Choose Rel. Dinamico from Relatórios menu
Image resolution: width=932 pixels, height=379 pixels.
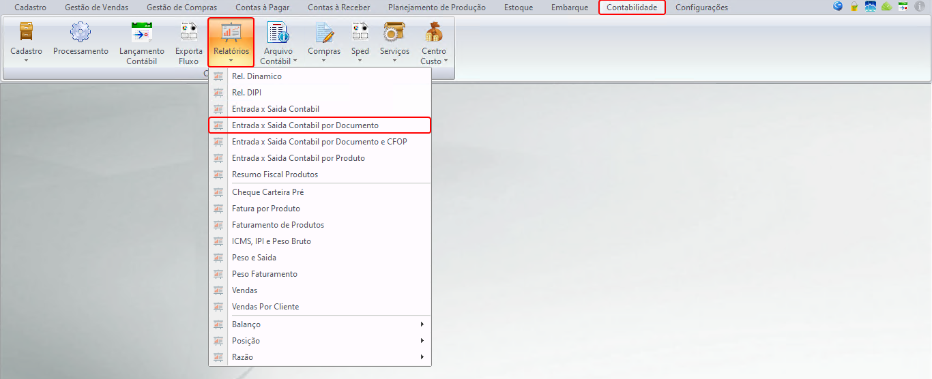257,76
